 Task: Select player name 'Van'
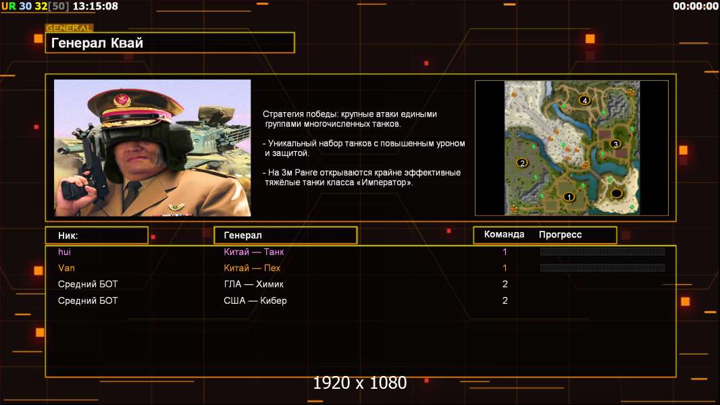(67, 268)
